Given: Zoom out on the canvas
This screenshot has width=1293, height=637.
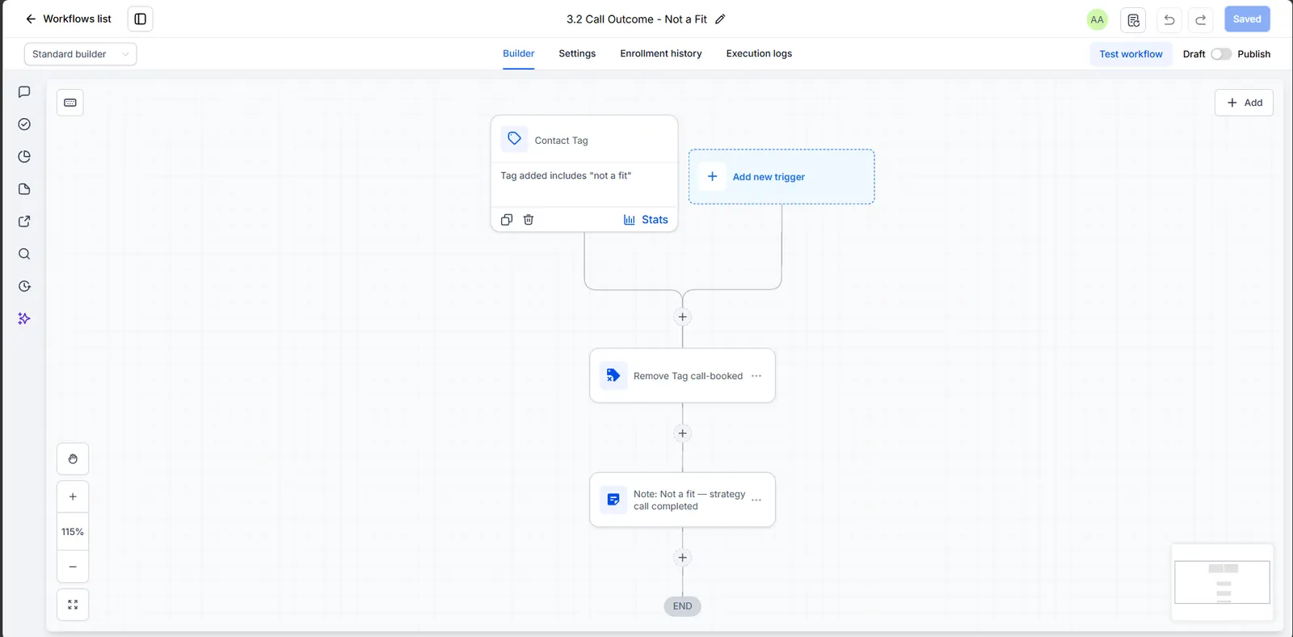Looking at the screenshot, I should click(x=73, y=567).
